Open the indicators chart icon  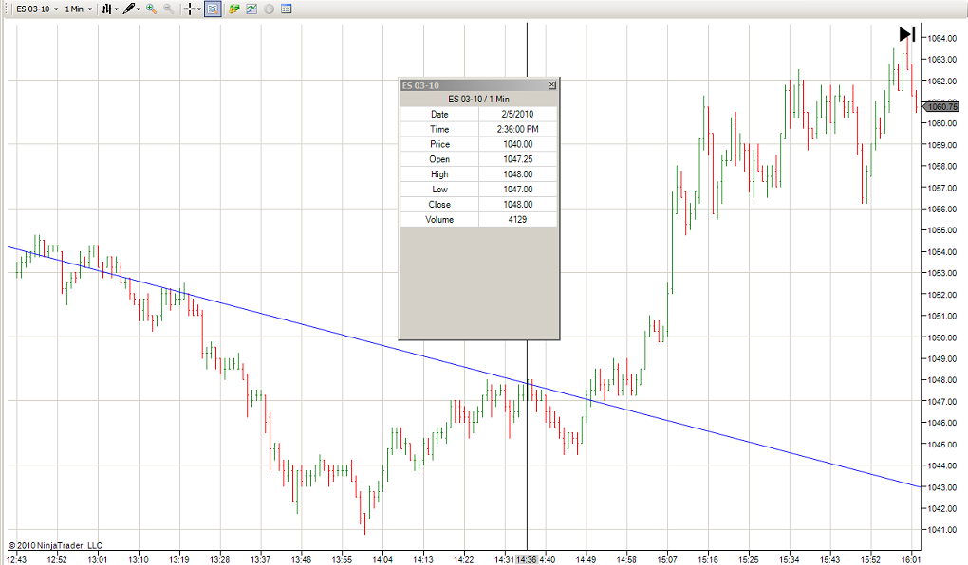click(251, 9)
